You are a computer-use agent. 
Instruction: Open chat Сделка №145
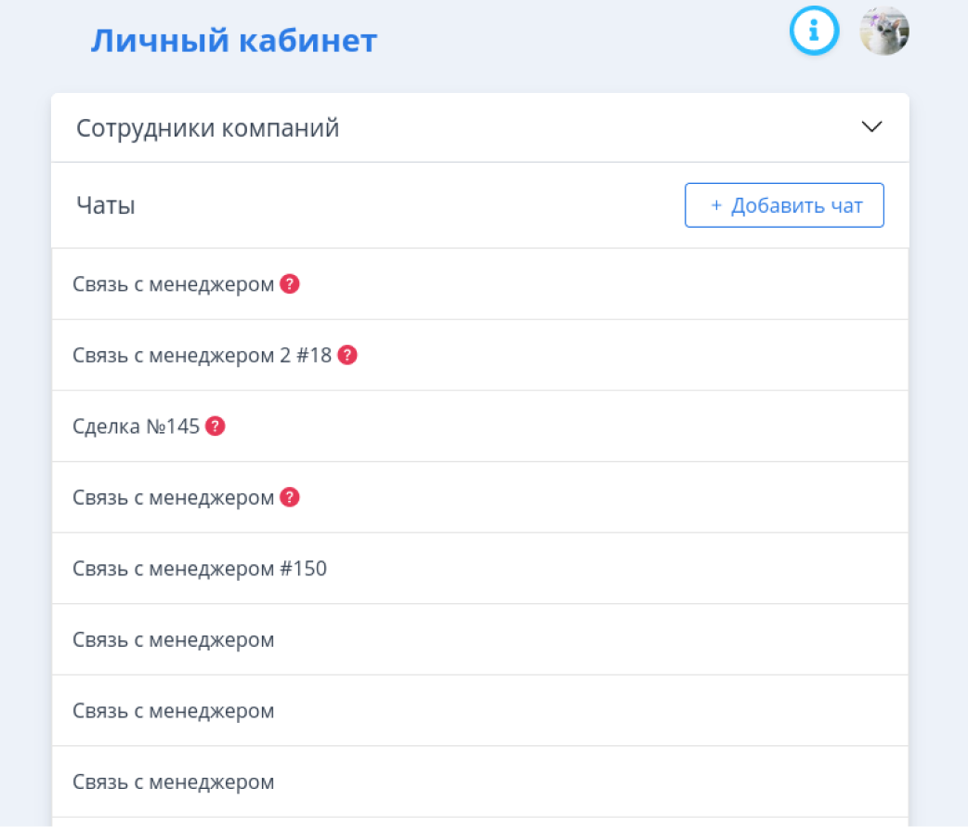(x=479, y=427)
